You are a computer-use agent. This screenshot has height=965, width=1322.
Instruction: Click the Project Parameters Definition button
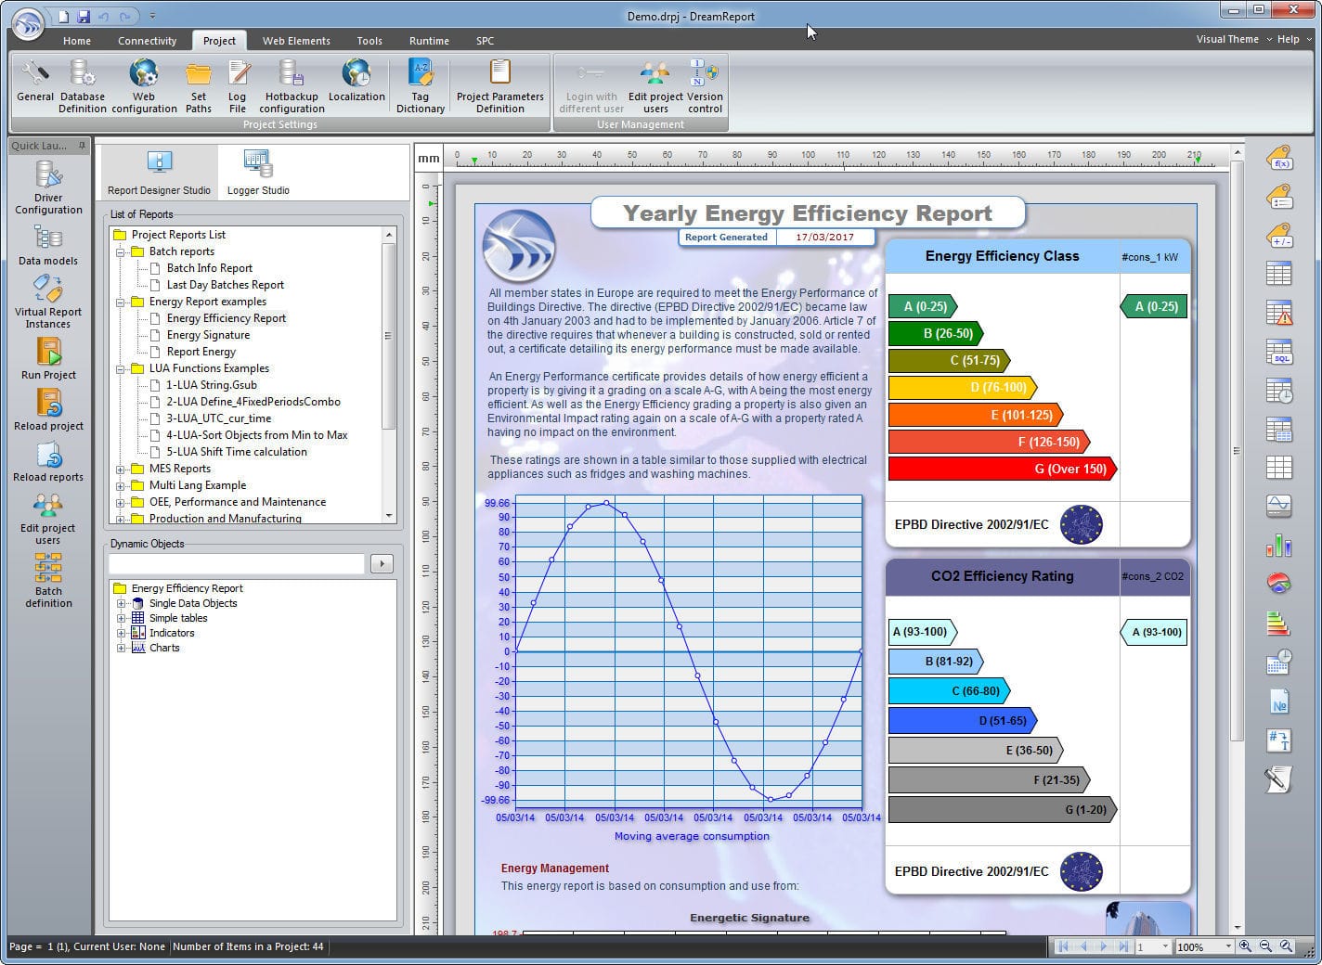click(500, 84)
